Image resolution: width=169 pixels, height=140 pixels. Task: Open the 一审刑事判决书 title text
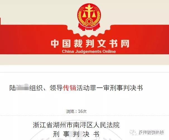(120, 88)
